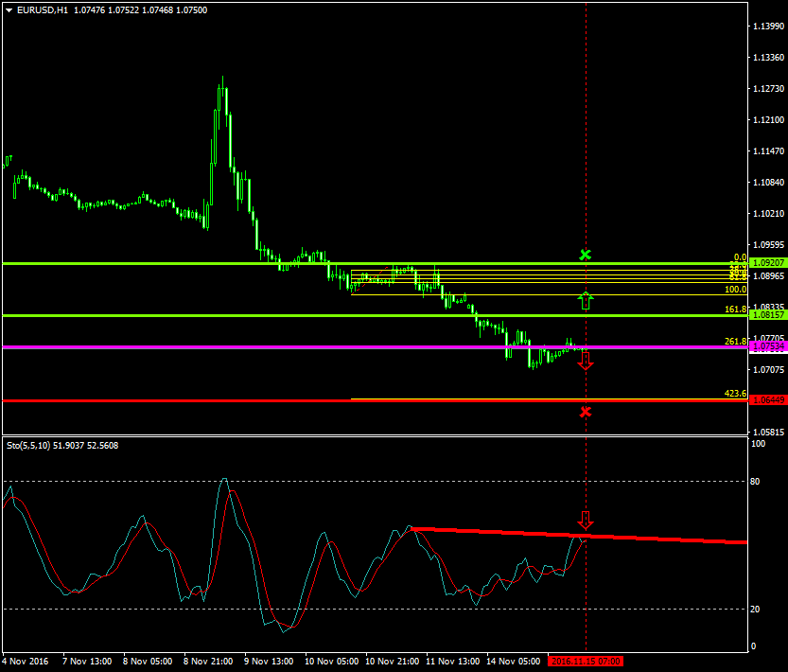Select the red down arrow below magenta line
Screen dimensions: 788x672
(x=586, y=360)
